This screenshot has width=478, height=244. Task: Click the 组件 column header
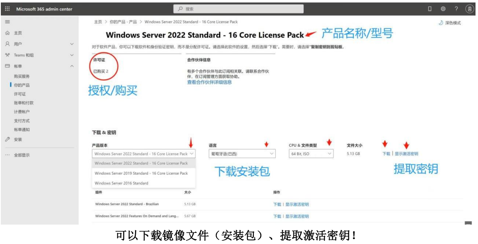click(99, 192)
